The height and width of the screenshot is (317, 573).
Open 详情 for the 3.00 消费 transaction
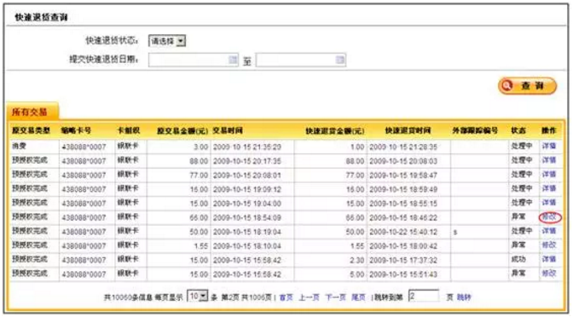pos(548,147)
